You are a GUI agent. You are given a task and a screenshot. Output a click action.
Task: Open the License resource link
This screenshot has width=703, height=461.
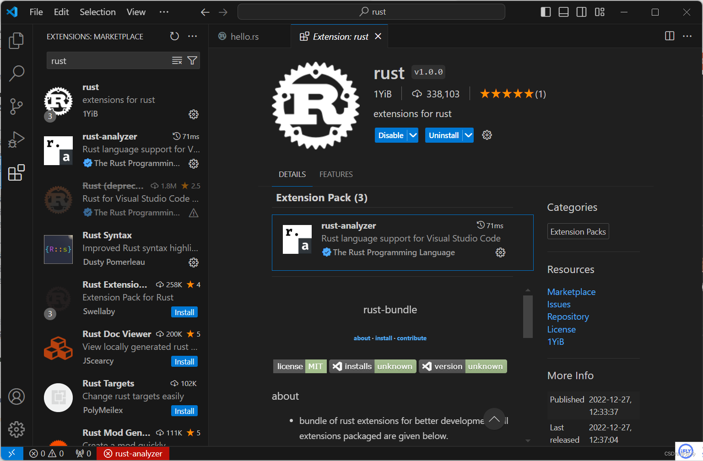coord(562,329)
